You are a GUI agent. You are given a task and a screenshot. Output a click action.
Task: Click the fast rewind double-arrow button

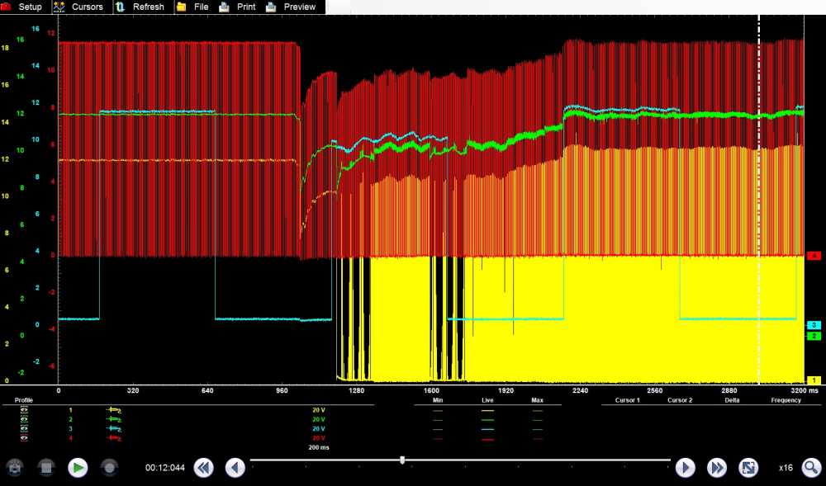203,468
